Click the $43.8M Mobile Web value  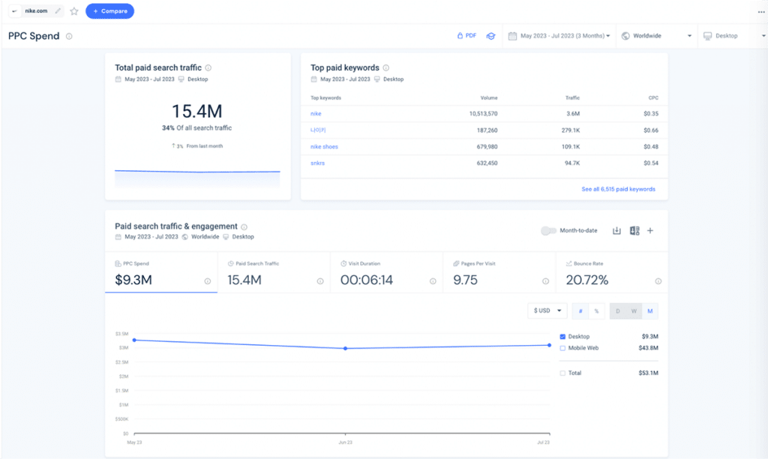pos(649,348)
